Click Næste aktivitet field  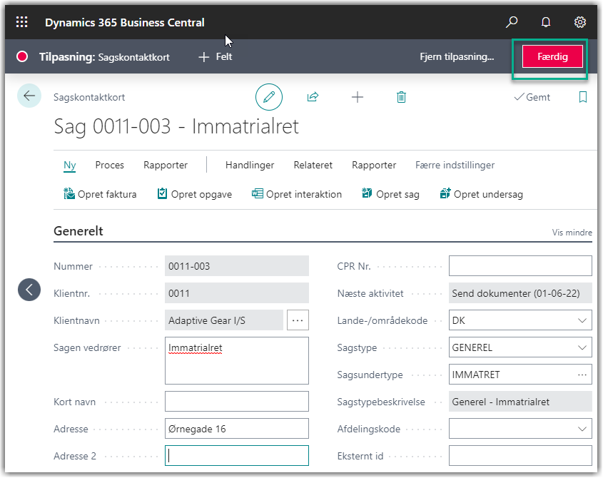(x=520, y=293)
